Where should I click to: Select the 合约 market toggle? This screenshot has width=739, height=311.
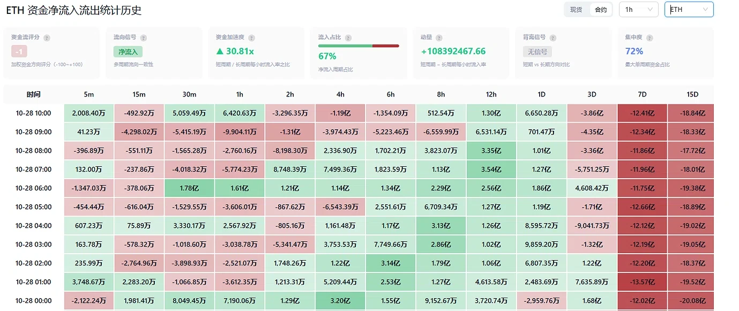click(x=601, y=10)
